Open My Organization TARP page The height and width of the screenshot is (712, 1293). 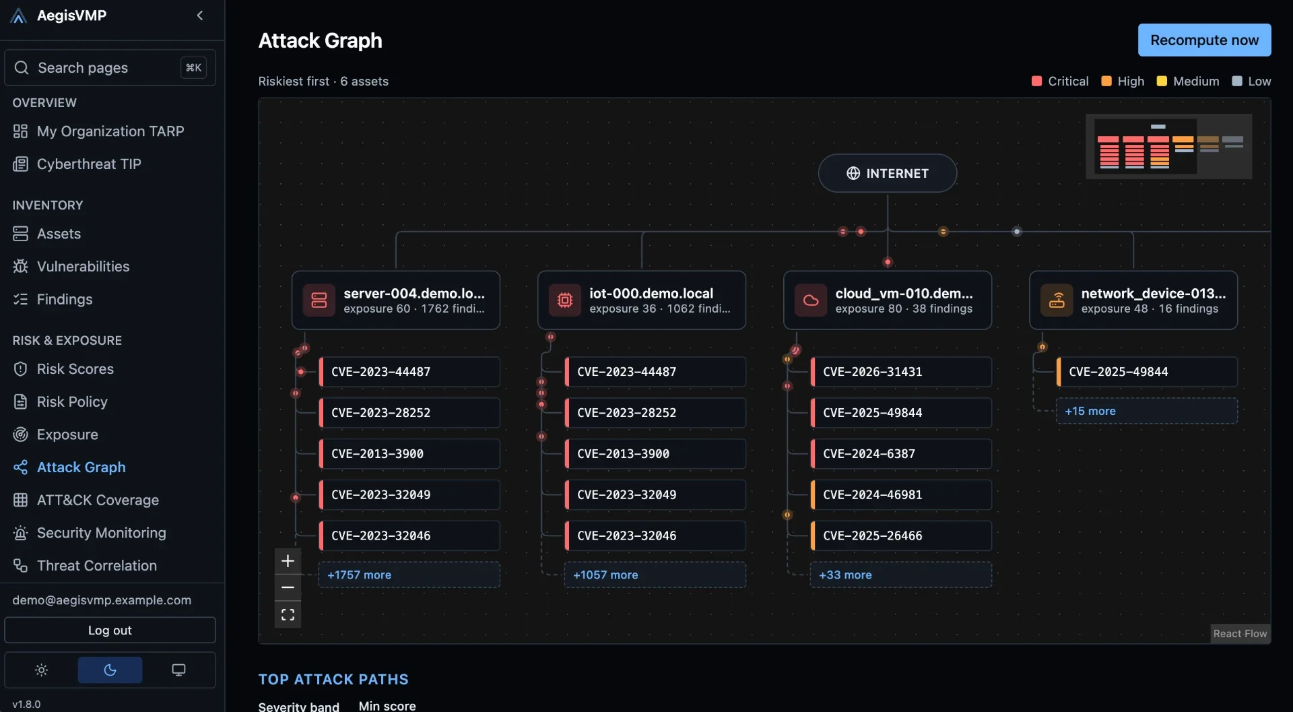[x=110, y=131]
